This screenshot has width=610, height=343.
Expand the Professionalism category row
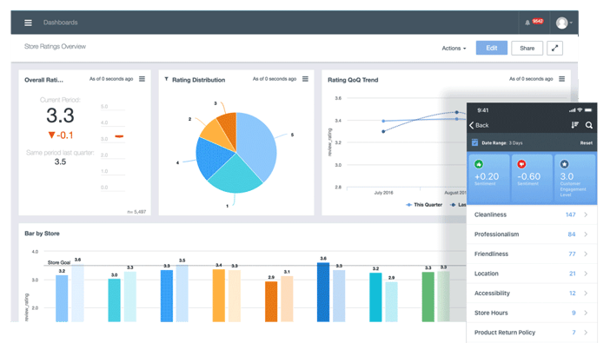tap(532, 234)
